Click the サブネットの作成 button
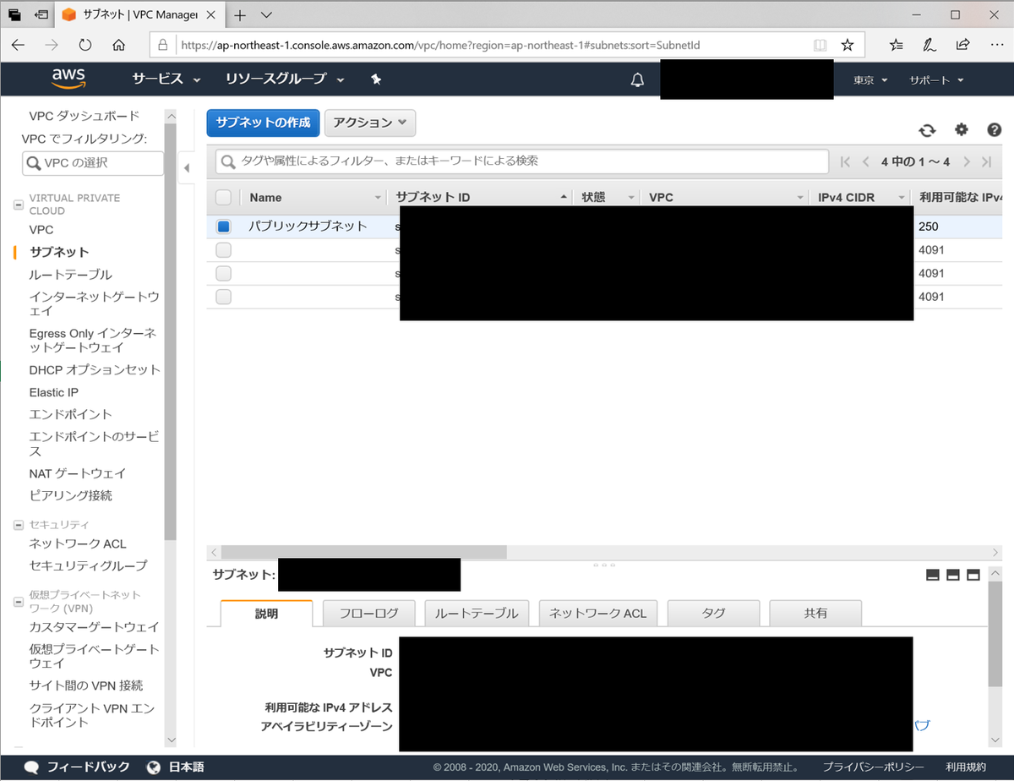This screenshot has height=781, width=1014. pyautogui.click(x=263, y=123)
